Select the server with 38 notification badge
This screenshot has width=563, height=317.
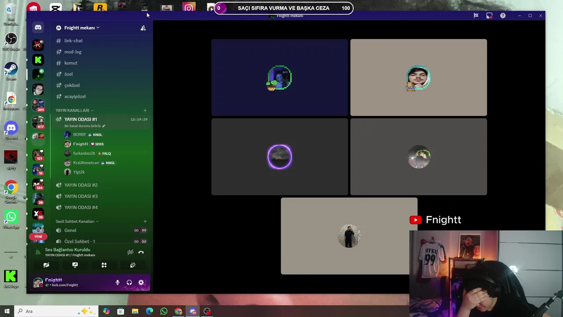click(38, 199)
